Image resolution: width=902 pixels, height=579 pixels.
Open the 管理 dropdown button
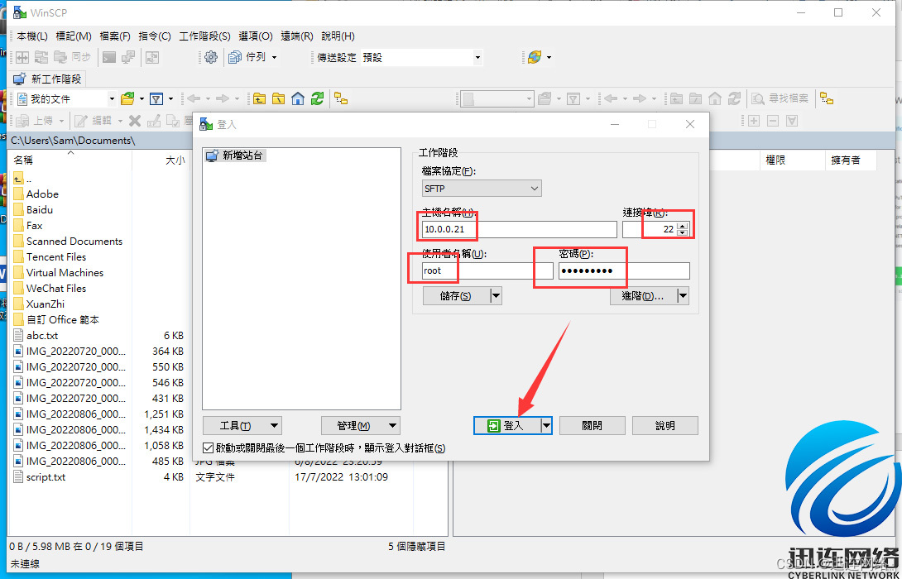361,426
